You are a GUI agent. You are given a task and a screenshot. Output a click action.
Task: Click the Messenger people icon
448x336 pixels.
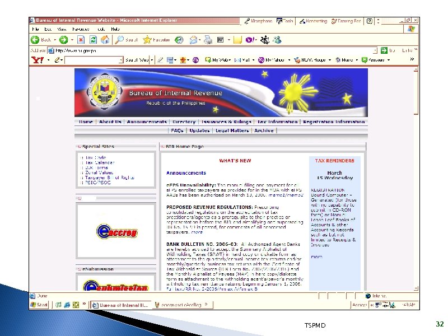[277, 40]
